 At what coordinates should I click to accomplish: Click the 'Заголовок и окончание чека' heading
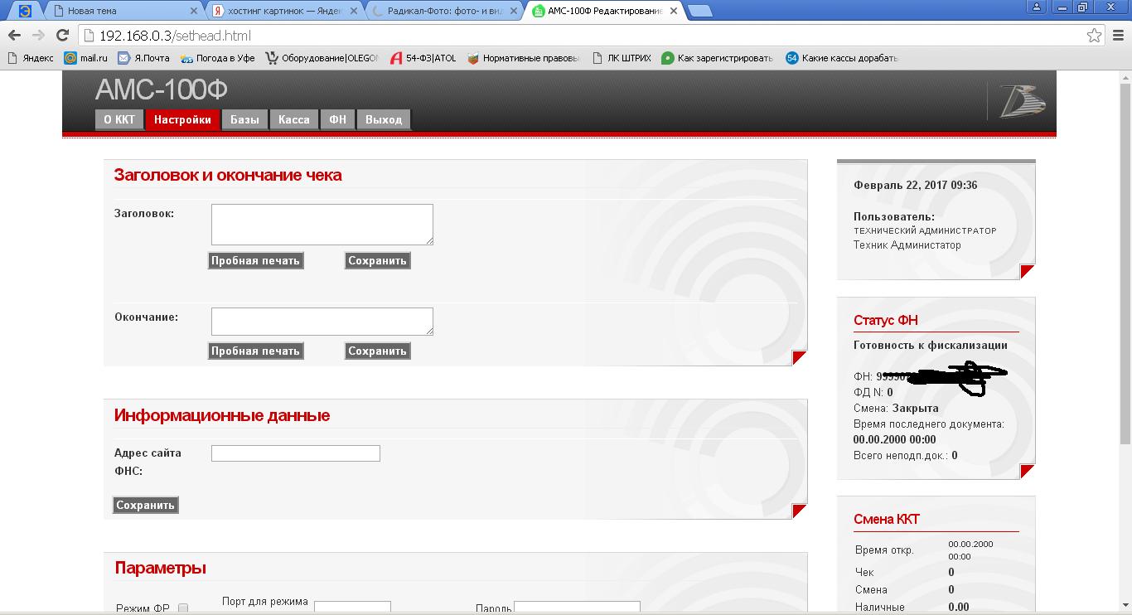(x=228, y=175)
